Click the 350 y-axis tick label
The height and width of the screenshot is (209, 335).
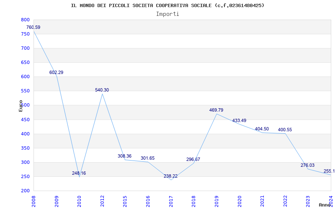coord(25,148)
